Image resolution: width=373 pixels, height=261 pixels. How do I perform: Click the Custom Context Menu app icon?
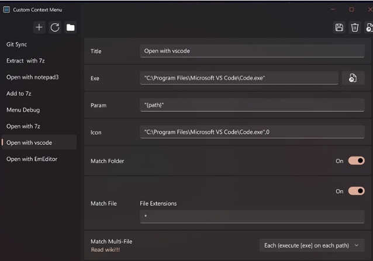(x=6, y=9)
